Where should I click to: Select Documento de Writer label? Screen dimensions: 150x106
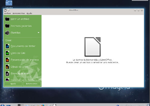(x=23, y=46)
